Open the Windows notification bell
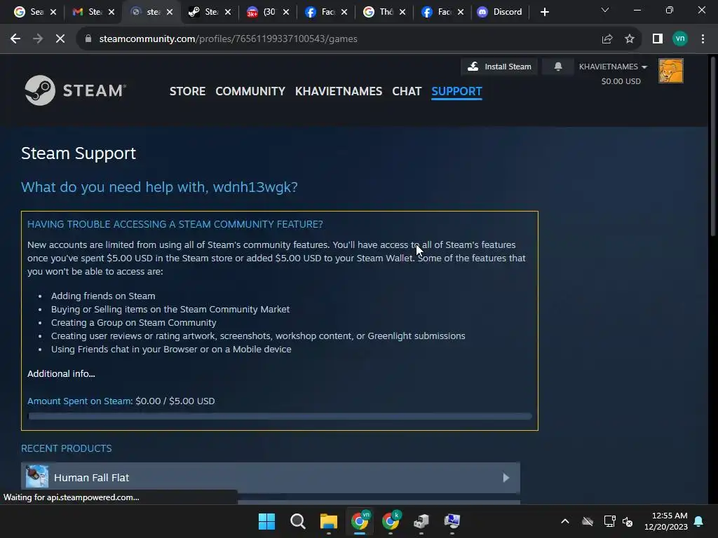 (698, 521)
